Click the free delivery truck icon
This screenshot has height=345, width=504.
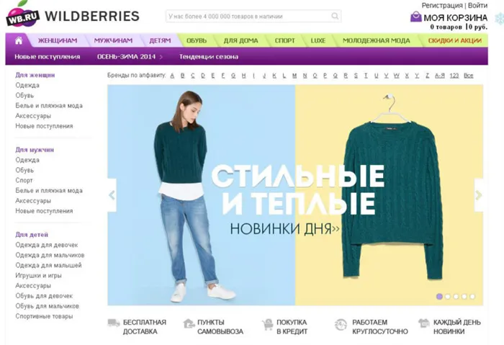tap(114, 323)
